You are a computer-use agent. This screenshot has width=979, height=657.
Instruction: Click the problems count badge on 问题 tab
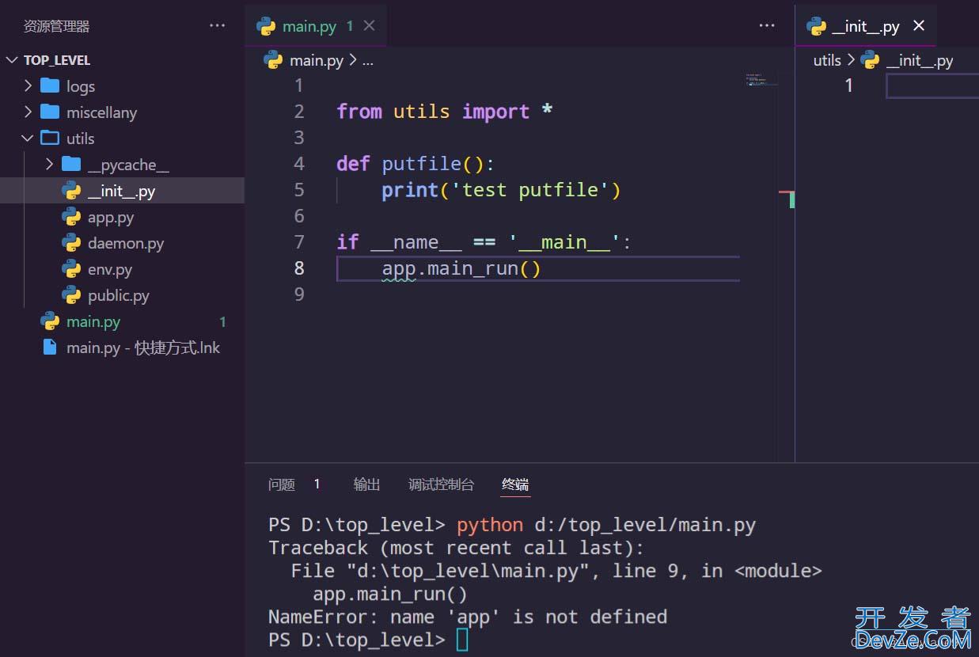[x=317, y=484]
